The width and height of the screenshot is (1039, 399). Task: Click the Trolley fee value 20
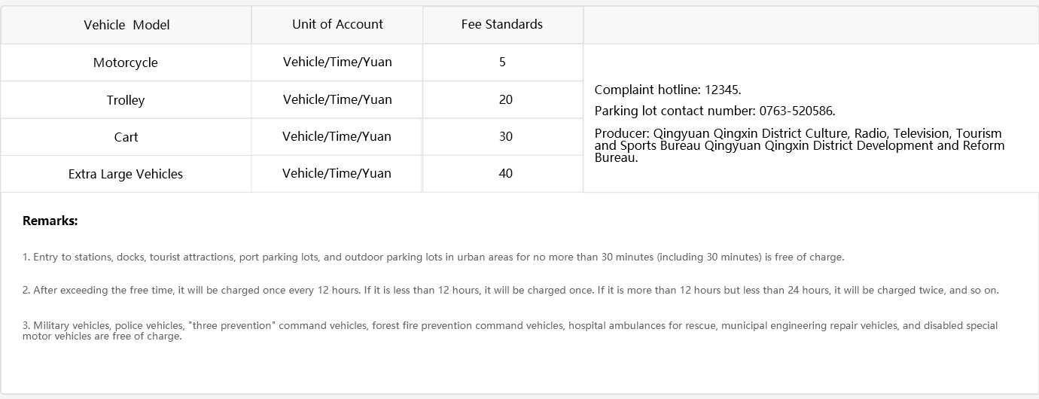click(505, 99)
